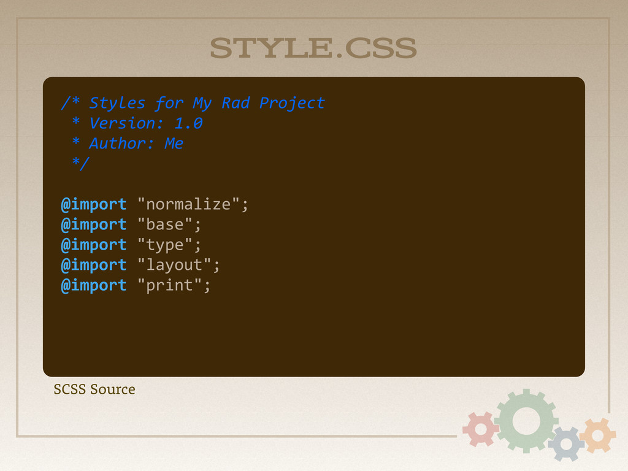Click the @import "print" line

click(x=136, y=286)
